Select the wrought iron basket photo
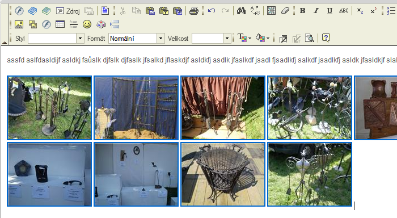This screenshot has height=218, width=397. [x=223, y=174]
